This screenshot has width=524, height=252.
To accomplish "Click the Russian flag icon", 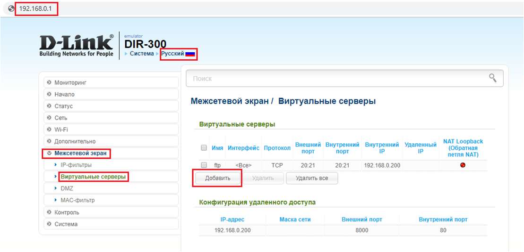I will click(x=190, y=54).
